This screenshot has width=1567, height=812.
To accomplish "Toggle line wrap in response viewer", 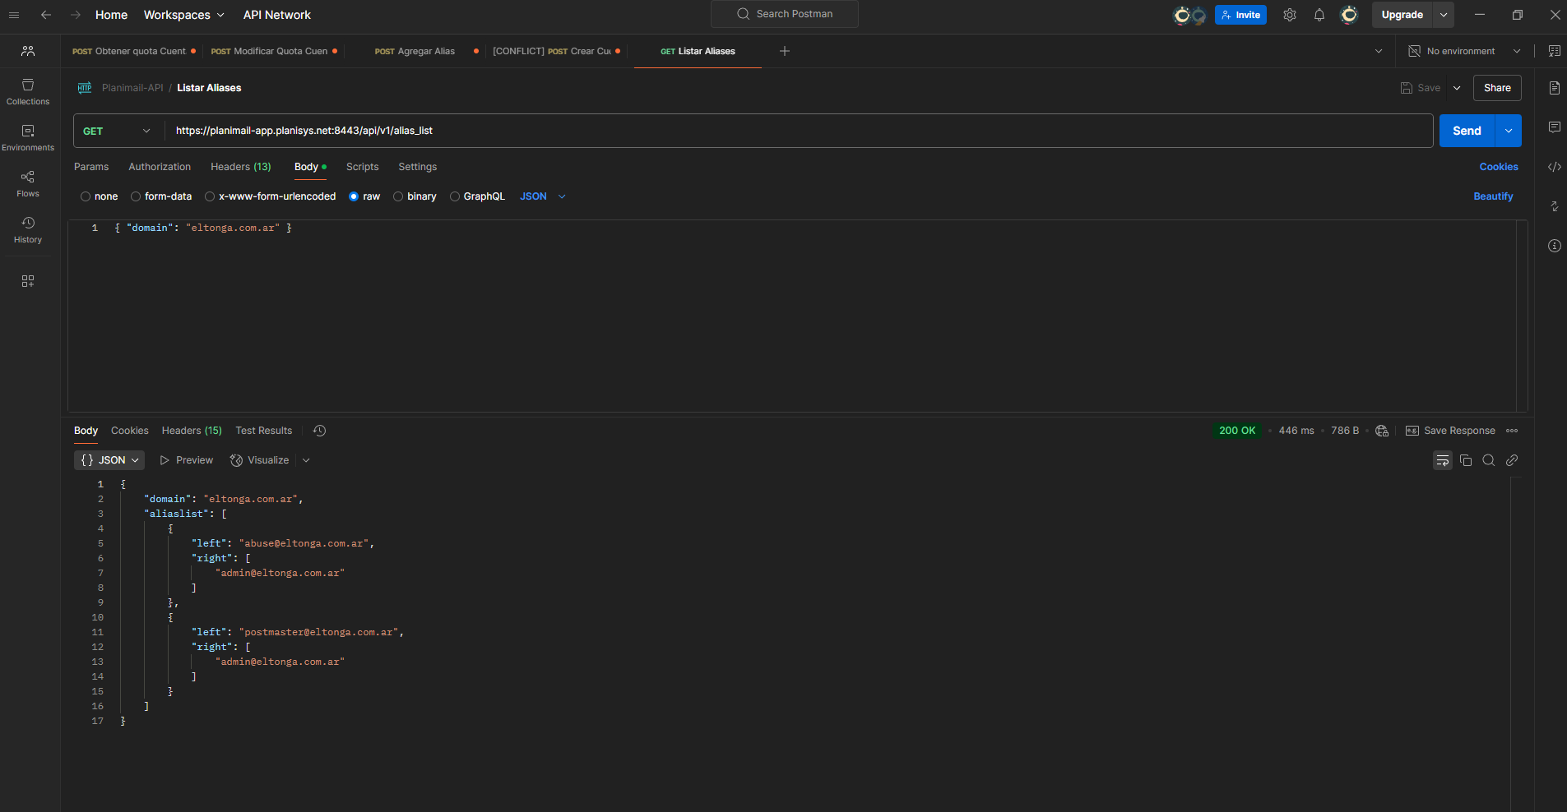I will (x=1443, y=460).
